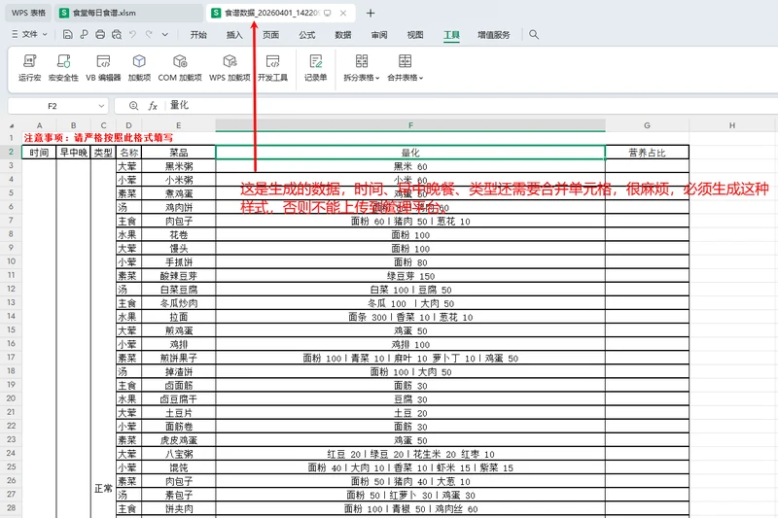The height and width of the screenshot is (518, 778).
Task: Redo the last undone action
Action: coord(149,34)
